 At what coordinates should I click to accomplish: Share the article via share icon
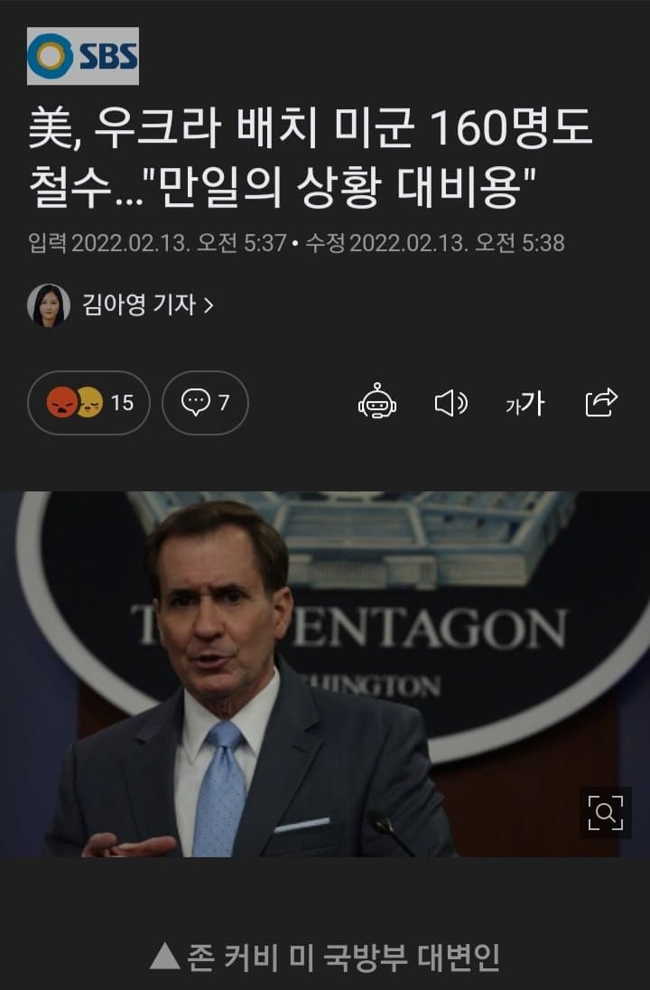point(600,402)
